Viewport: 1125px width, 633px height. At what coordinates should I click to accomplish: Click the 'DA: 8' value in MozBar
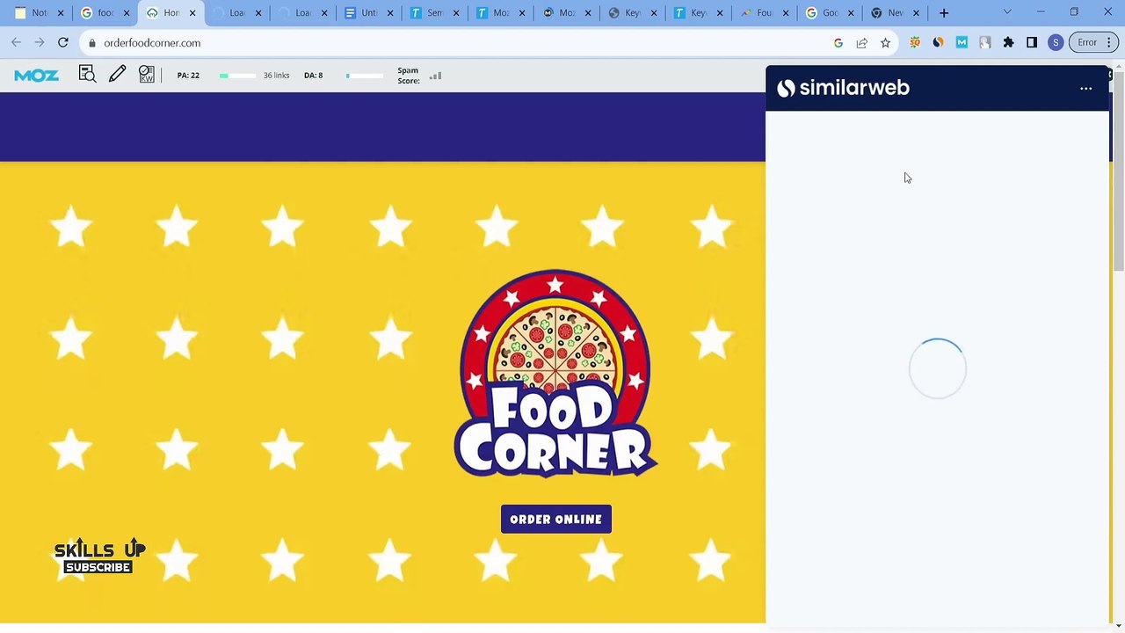click(x=313, y=76)
